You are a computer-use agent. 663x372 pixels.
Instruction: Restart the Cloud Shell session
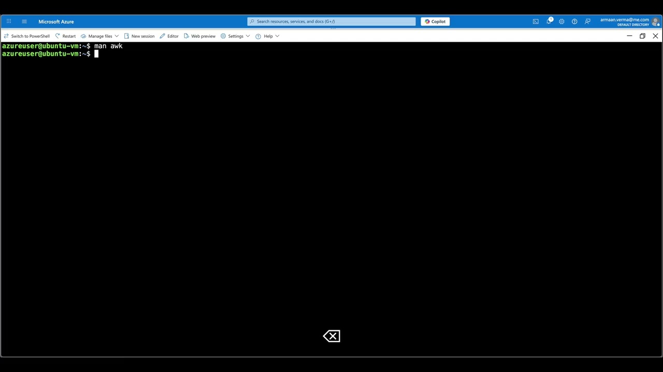point(65,36)
